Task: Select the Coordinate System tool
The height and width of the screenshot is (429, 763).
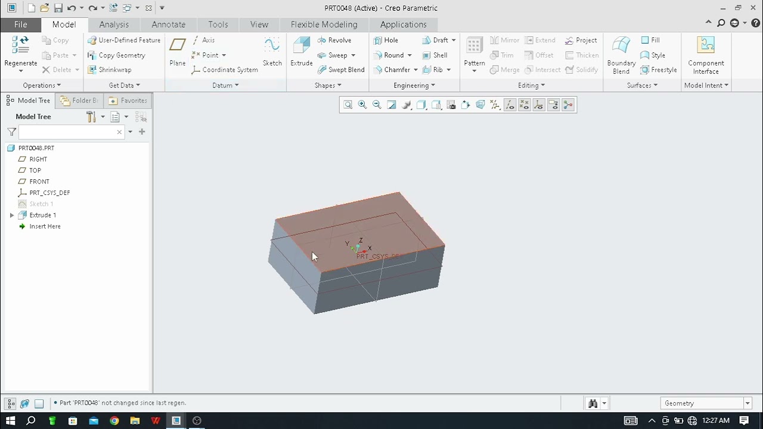Action: tap(225, 70)
